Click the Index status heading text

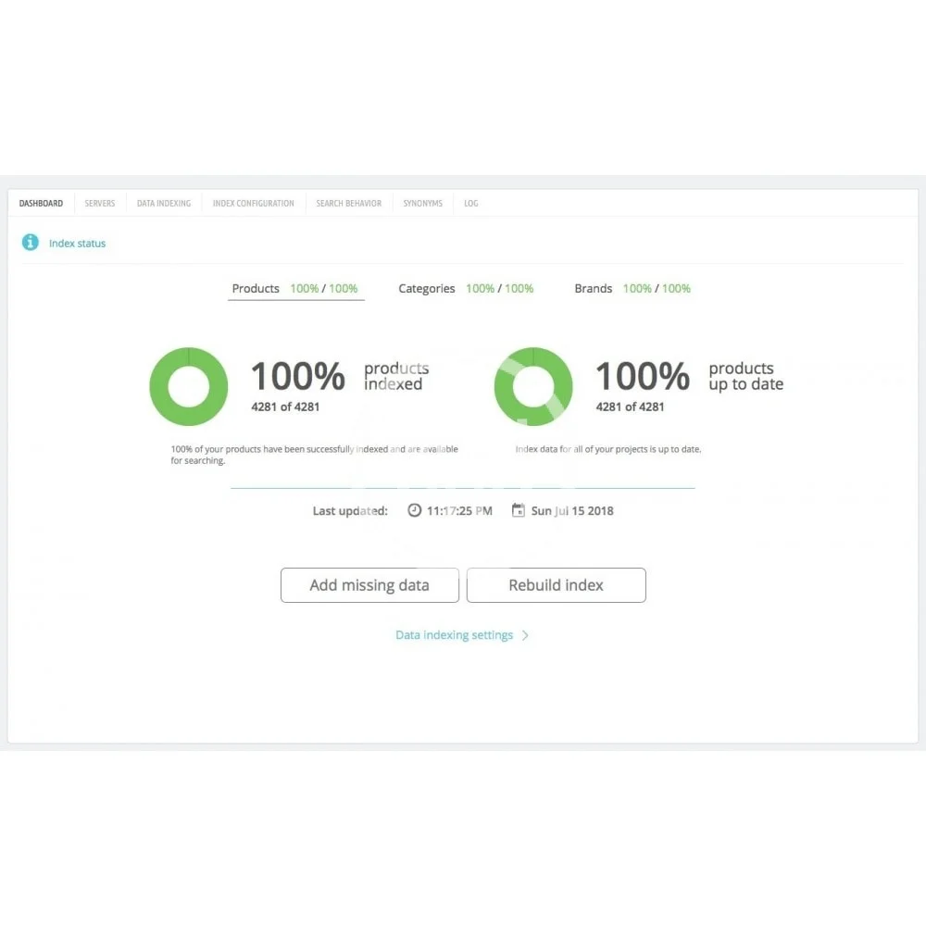(78, 244)
